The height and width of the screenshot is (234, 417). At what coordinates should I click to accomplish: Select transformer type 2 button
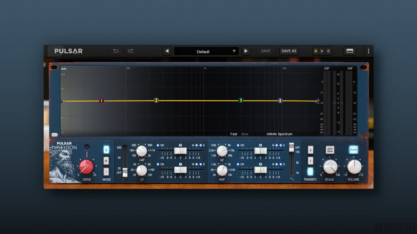[310, 150]
